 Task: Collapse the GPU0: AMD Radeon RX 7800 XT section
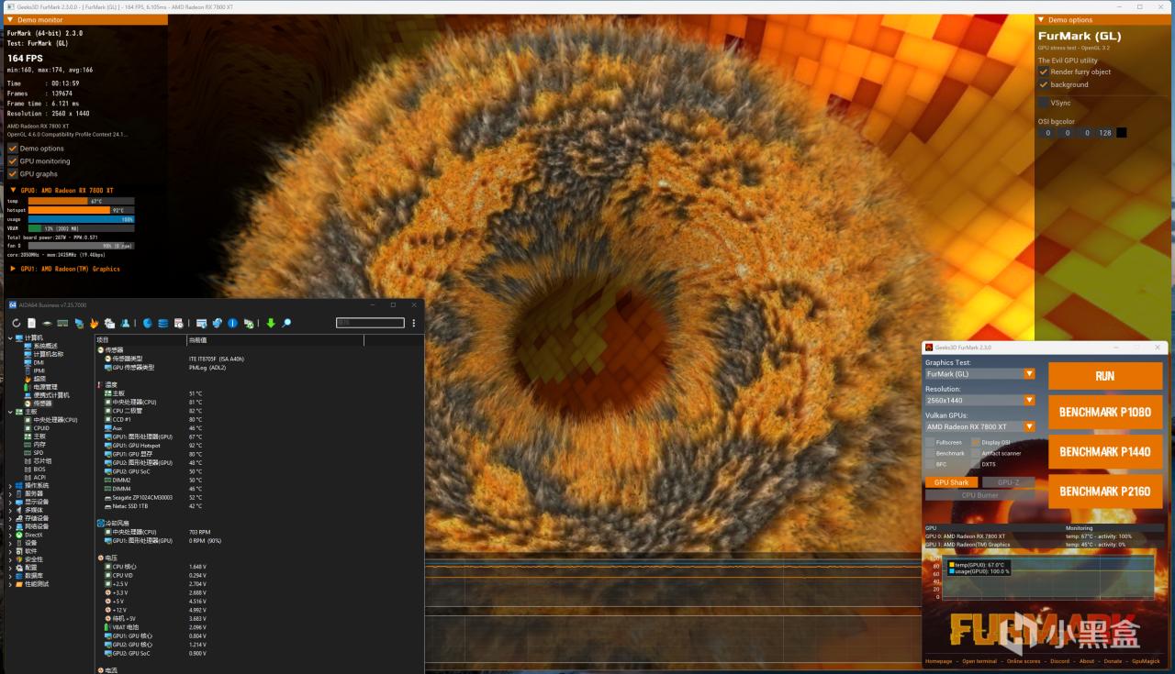[x=13, y=190]
